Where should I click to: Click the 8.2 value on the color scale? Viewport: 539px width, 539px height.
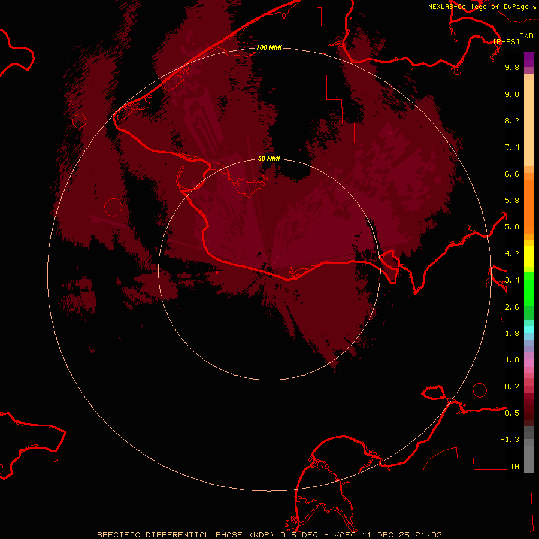click(x=512, y=120)
